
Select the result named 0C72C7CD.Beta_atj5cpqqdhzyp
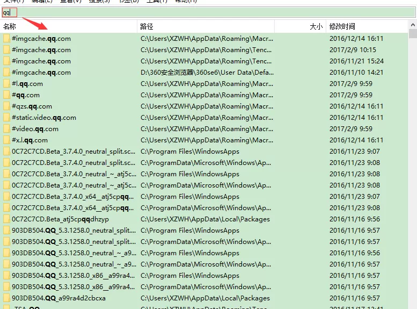coord(60,219)
